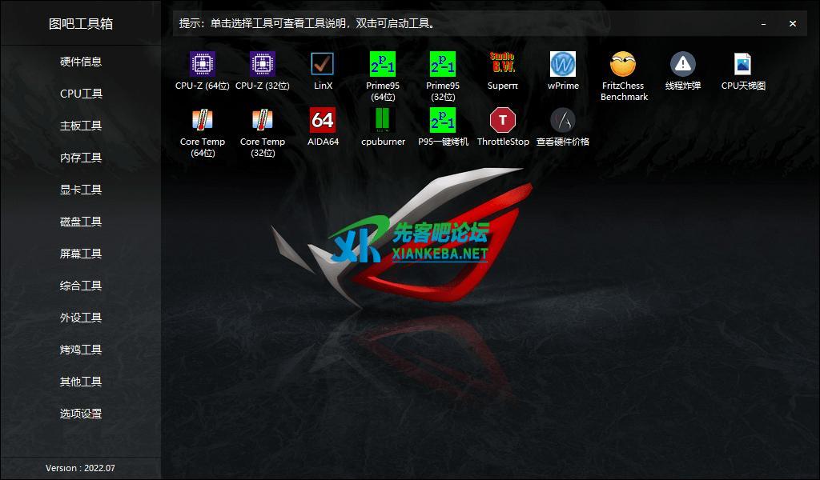The height and width of the screenshot is (480, 820).
Task: Click the 查看硬件价格 icon
Action: point(563,120)
